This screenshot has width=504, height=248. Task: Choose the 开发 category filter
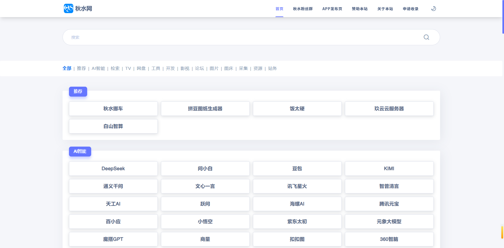click(170, 68)
